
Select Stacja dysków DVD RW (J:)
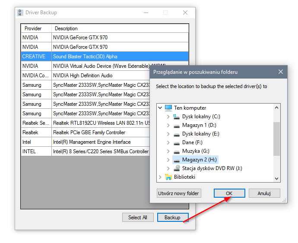click(212, 168)
